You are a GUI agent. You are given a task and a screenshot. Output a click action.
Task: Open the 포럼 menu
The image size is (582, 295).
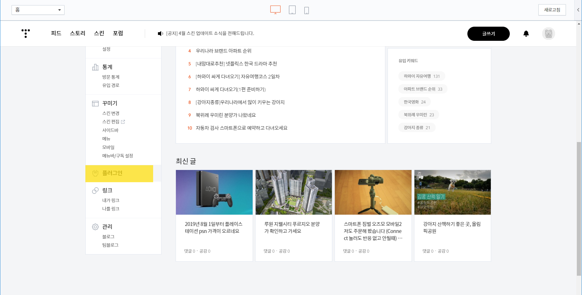[118, 33]
